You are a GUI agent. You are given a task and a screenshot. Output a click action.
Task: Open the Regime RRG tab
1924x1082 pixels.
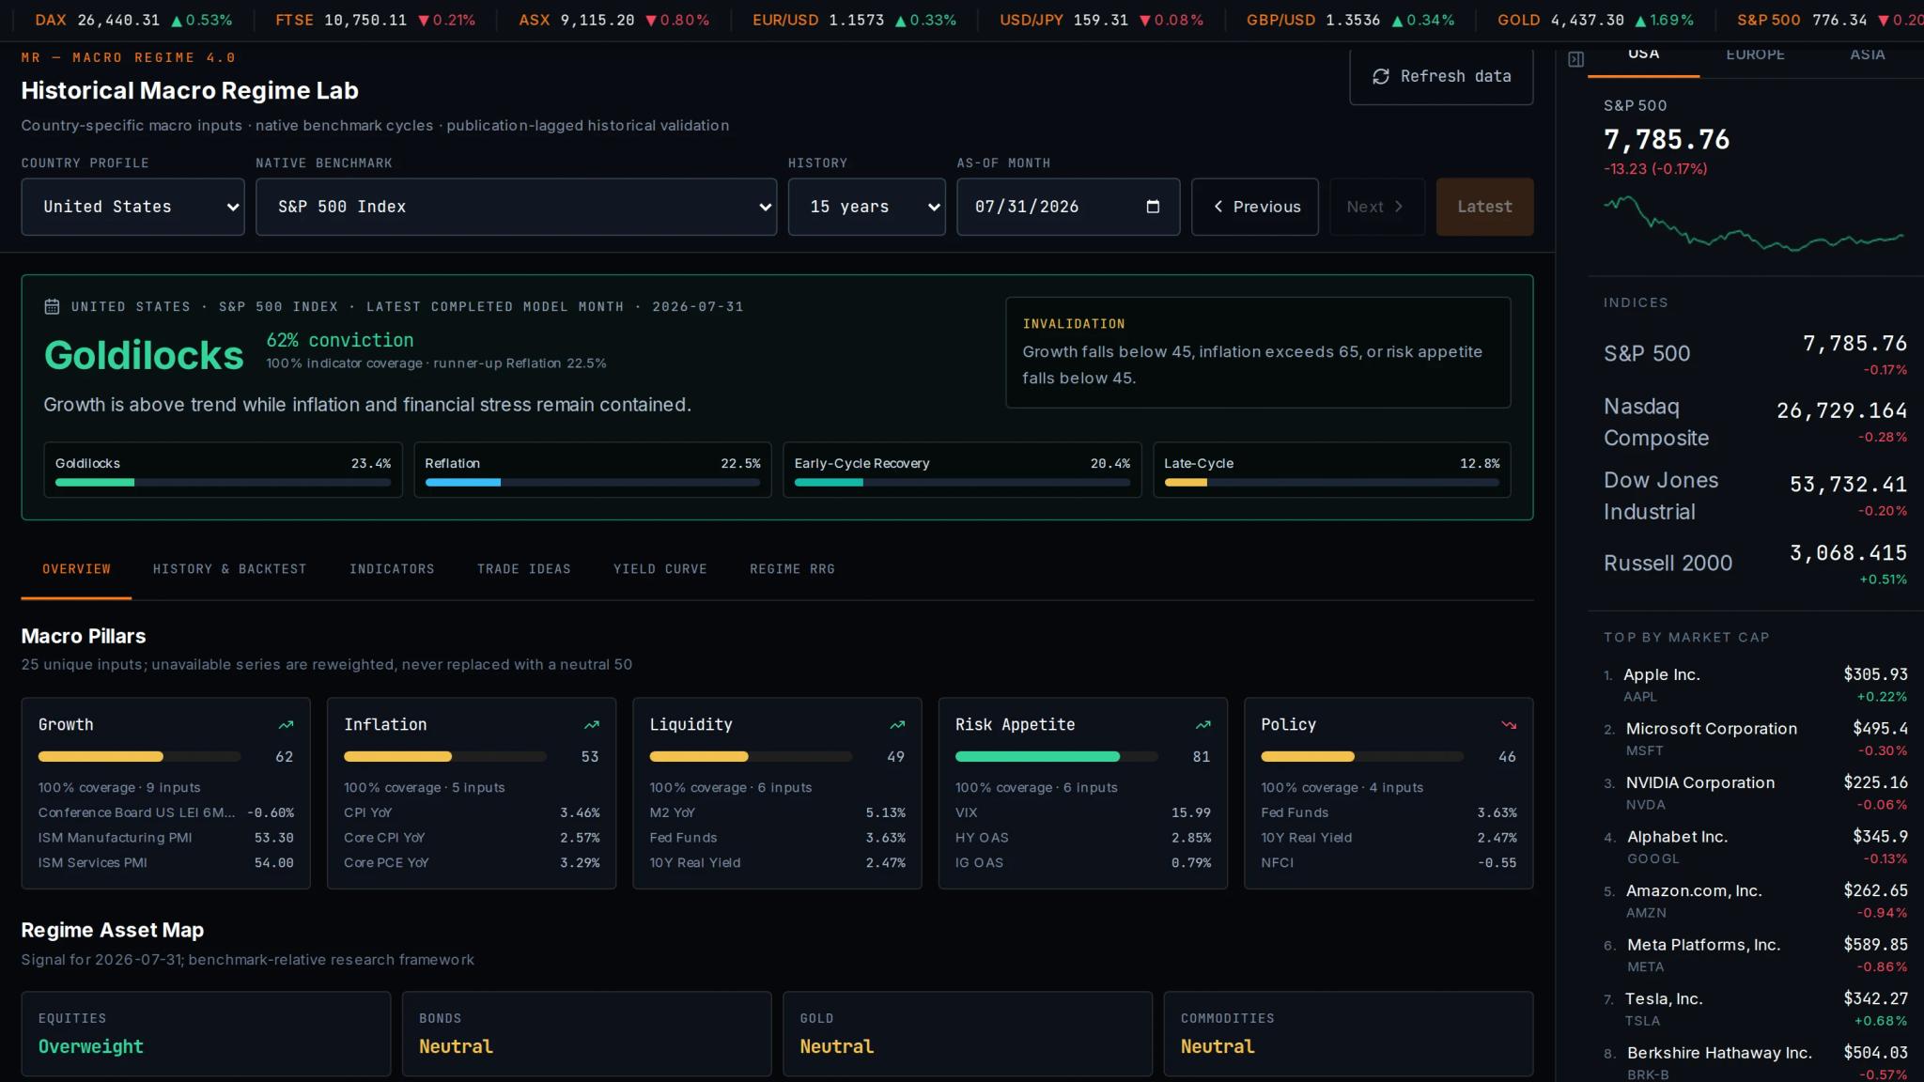792,569
